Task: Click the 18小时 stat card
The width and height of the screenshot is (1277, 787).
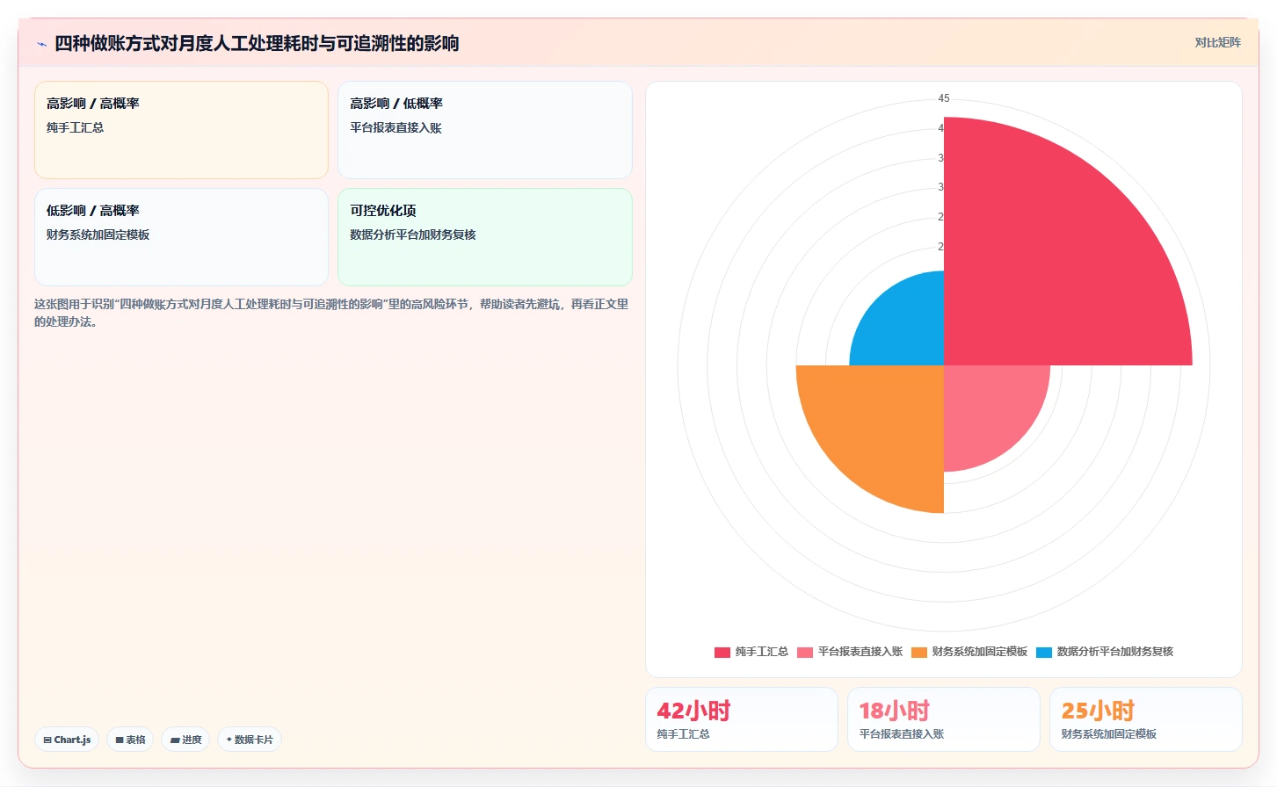Action: point(944,719)
